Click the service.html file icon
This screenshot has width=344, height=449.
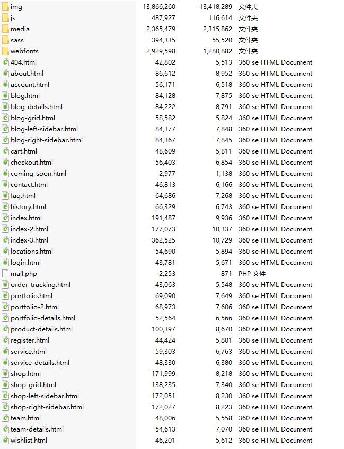5,352
